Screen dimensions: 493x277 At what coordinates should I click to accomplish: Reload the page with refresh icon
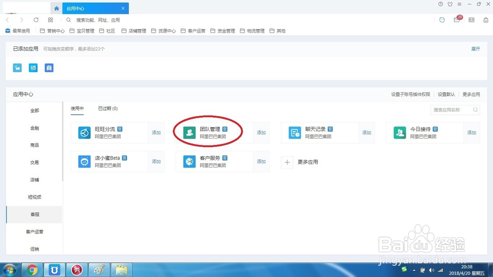36,20
